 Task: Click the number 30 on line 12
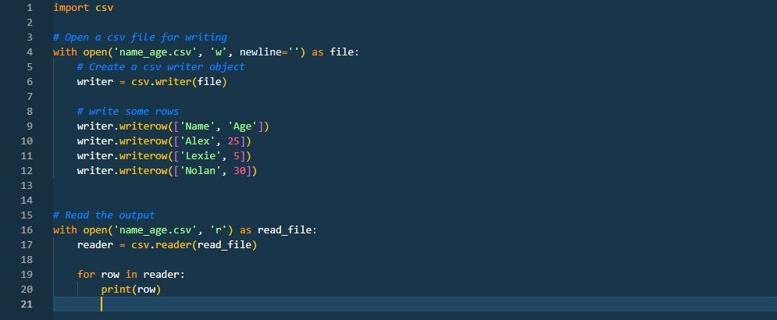click(240, 171)
